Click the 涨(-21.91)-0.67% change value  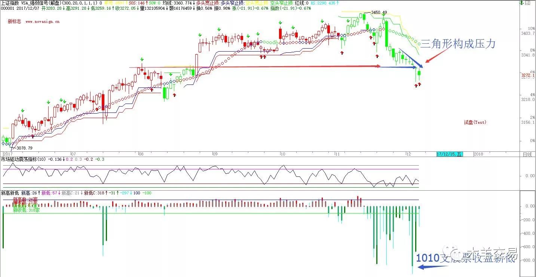tap(249, 8)
